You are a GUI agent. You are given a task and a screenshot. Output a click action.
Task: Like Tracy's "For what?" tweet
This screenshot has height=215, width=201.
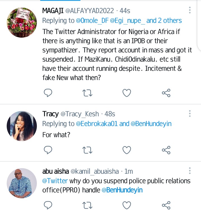coord(127,150)
